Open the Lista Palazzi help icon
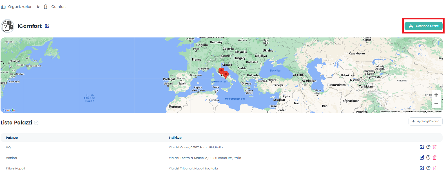This screenshot has width=446, height=172. coord(36,123)
